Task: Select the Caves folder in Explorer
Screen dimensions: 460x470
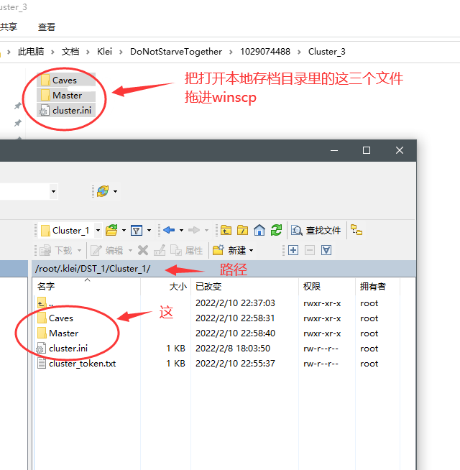Action: (x=66, y=80)
